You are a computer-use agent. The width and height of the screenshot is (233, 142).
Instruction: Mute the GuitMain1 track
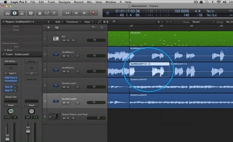point(64,56)
